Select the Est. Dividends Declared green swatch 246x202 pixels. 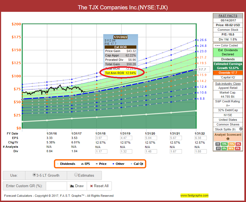click(x=228, y=52)
